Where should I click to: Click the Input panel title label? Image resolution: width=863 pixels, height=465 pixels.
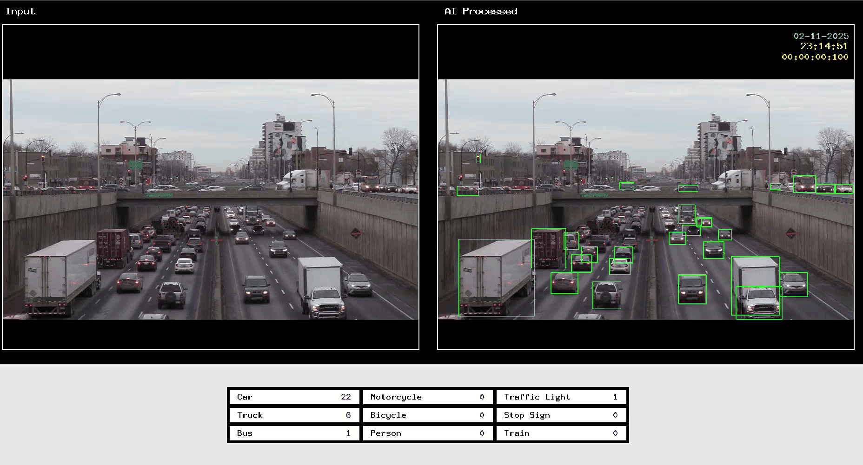(20, 12)
